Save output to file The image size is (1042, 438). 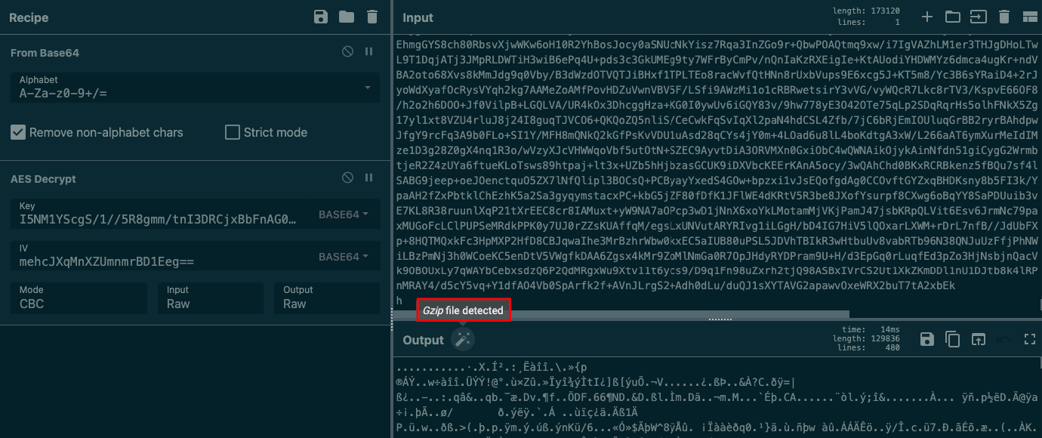coord(927,340)
